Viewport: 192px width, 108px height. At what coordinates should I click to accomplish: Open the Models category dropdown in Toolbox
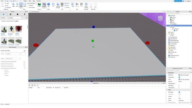(4, 18)
